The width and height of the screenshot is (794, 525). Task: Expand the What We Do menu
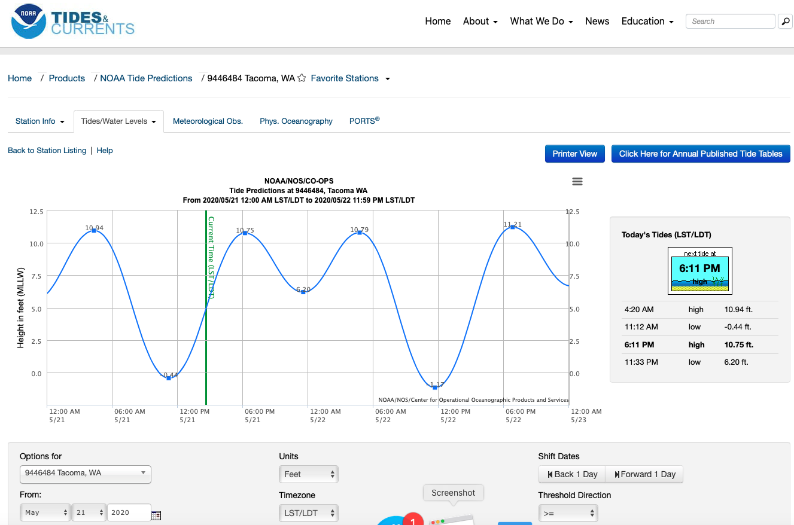[x=541, y=21]
